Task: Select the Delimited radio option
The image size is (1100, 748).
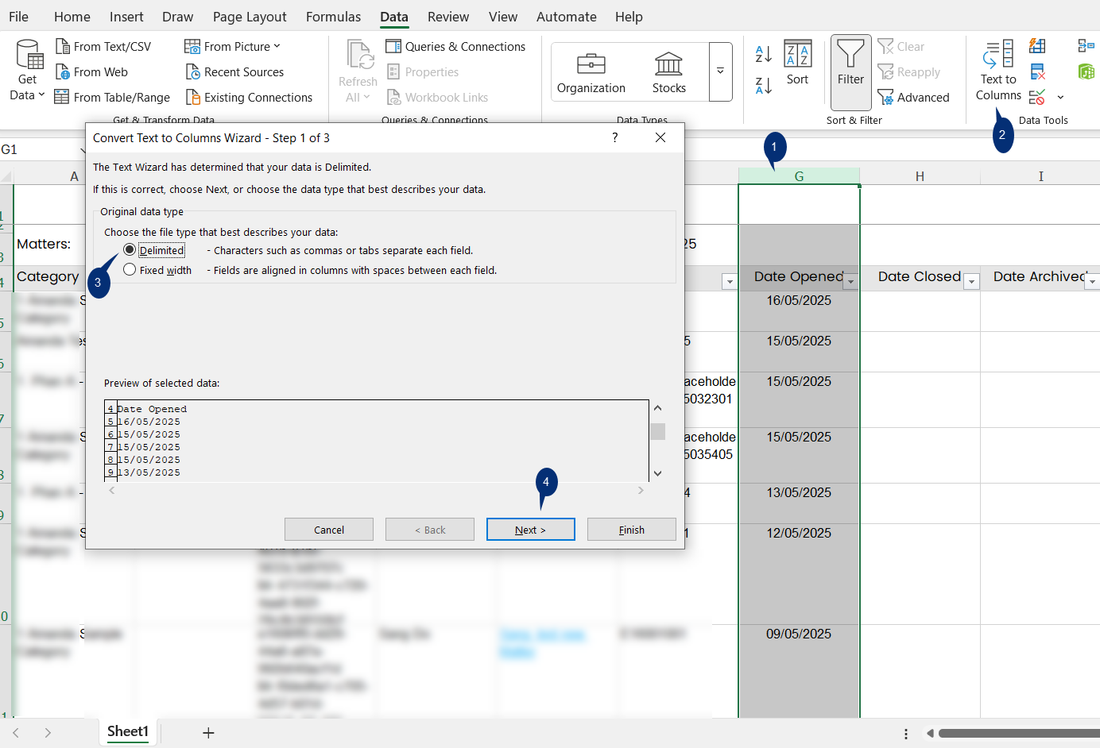Action: [130, 250]
